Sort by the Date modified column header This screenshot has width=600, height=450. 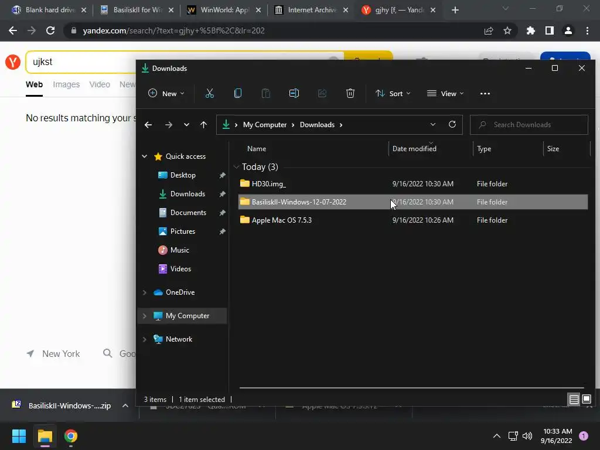(x=414, y=148)
